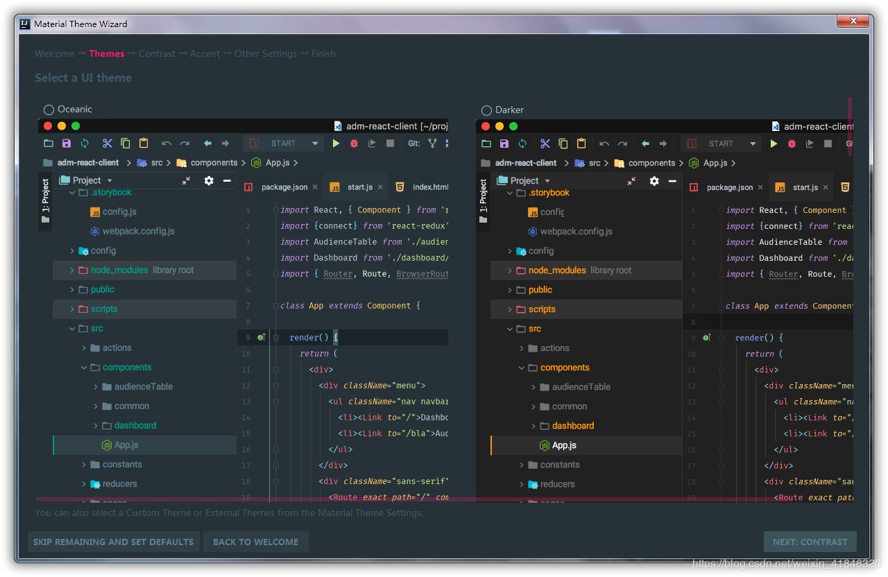Select the Oceanic theme radio button
Image resolution: width=888 pixels, height=577 pixels.
49,109
